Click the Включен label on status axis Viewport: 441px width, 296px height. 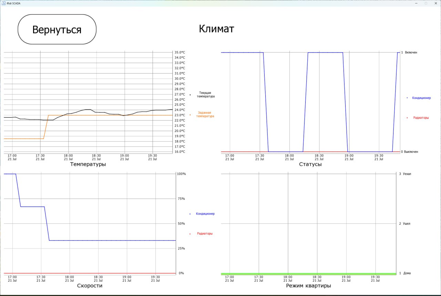pos(411,52)
